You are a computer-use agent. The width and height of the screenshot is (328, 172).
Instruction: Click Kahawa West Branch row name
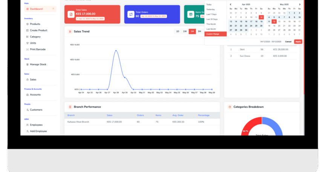pos(78,122)
